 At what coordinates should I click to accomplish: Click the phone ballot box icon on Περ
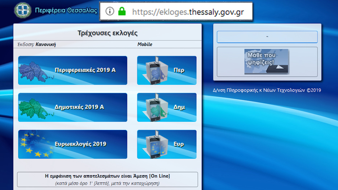tap(156, 71)
